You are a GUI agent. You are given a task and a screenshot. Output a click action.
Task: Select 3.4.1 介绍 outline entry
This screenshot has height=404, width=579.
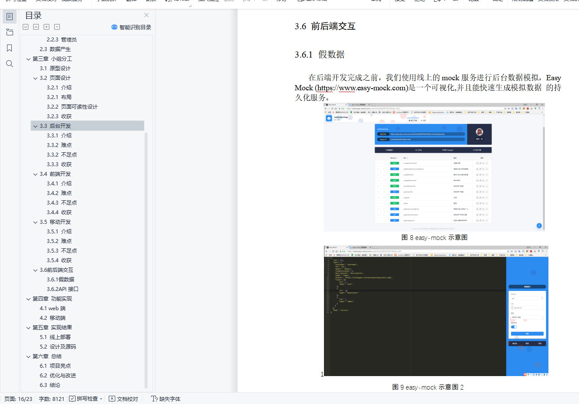tap(59, 184)
